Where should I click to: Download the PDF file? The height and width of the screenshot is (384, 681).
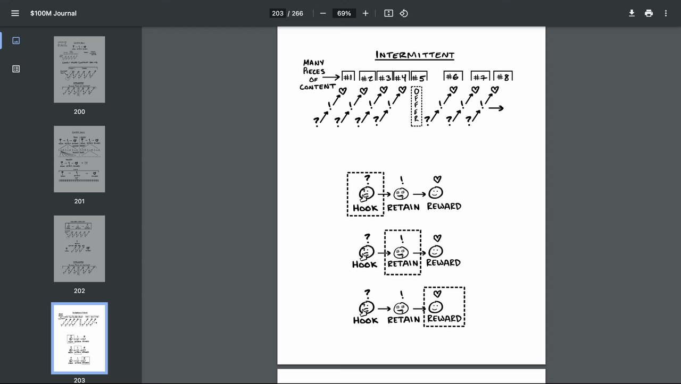[x=632, y=13]
